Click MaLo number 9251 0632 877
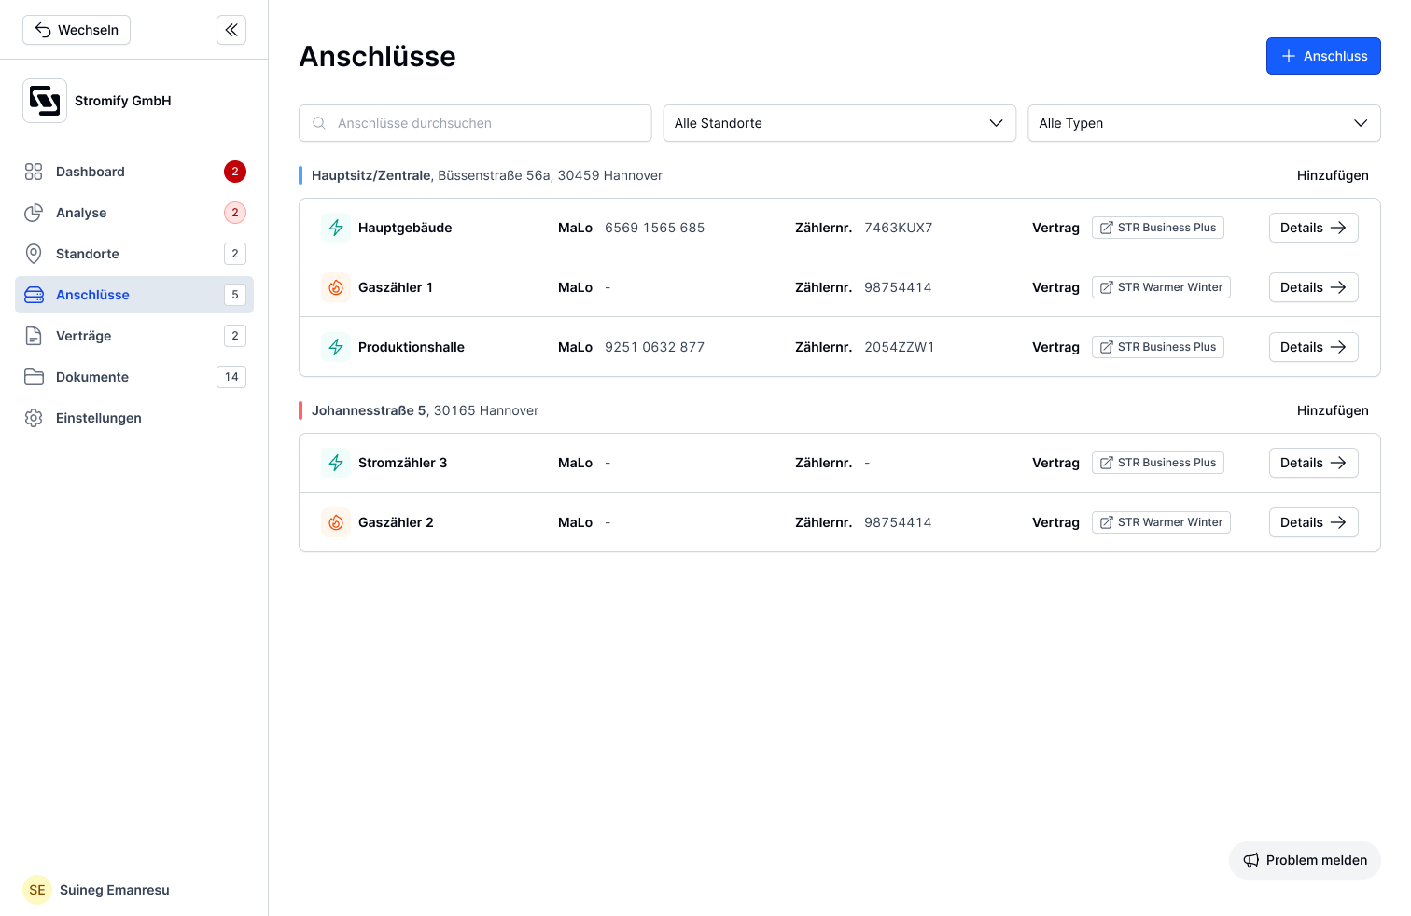 coord(655,347)
